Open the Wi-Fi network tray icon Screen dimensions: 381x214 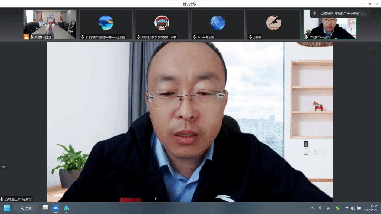coord(347,208)
